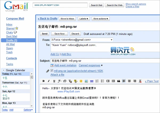Align text to the right
The width and height of the screenshot is (160, 113).
click(135, 81)
